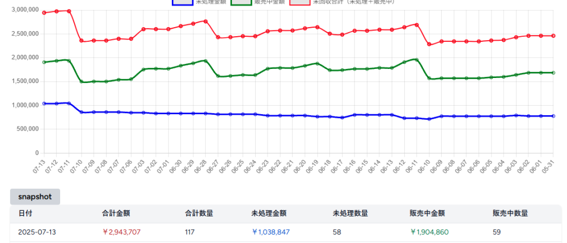The width and height of the screenshot is (567, 243).
Task: Select the green line point at 06-11
Action: [416, 59]
